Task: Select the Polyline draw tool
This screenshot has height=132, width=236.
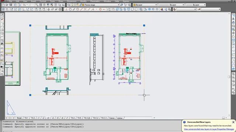Action: pyautogui.click(x=2, y=29)
